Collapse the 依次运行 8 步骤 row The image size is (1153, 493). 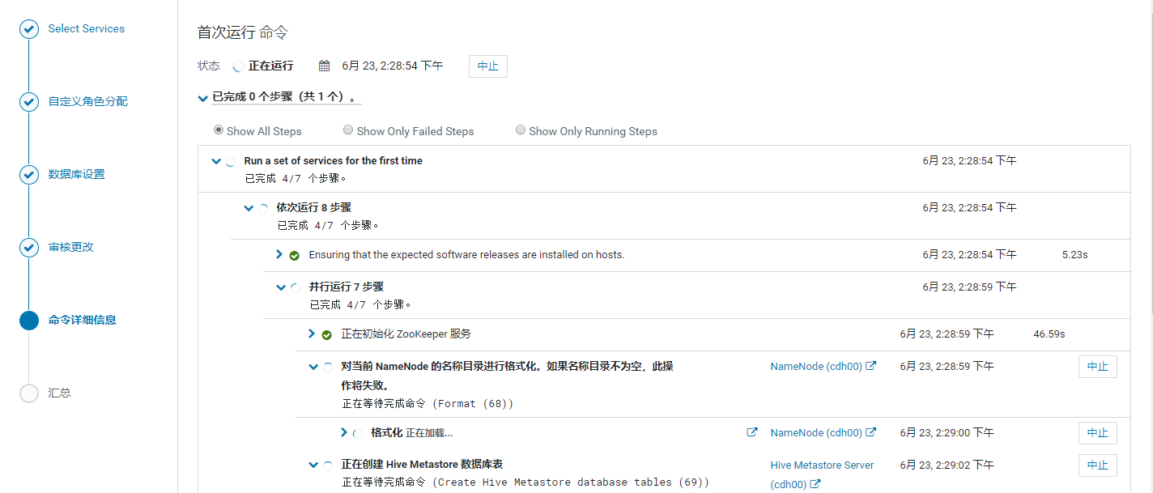click(x=249, y=208)
